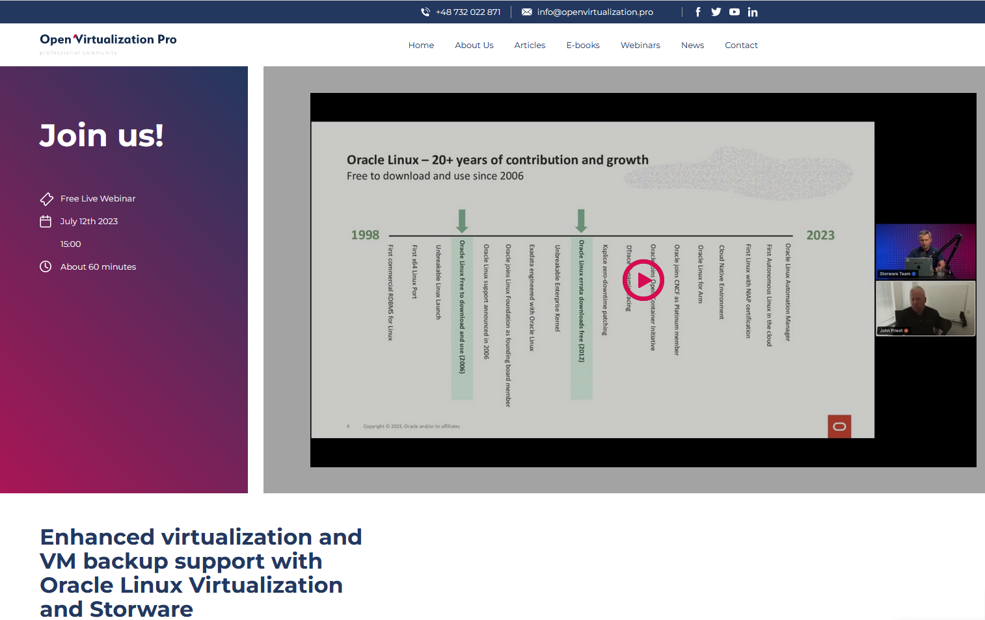Screen dimensions: 985x620
Task: Click the "About 60 minutes" duration text
Action: coord(98,267)
